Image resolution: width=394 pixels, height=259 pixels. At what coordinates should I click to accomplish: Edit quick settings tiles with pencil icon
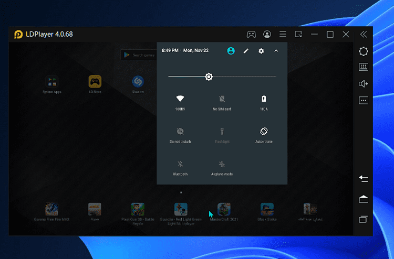[x=246, y=51]
